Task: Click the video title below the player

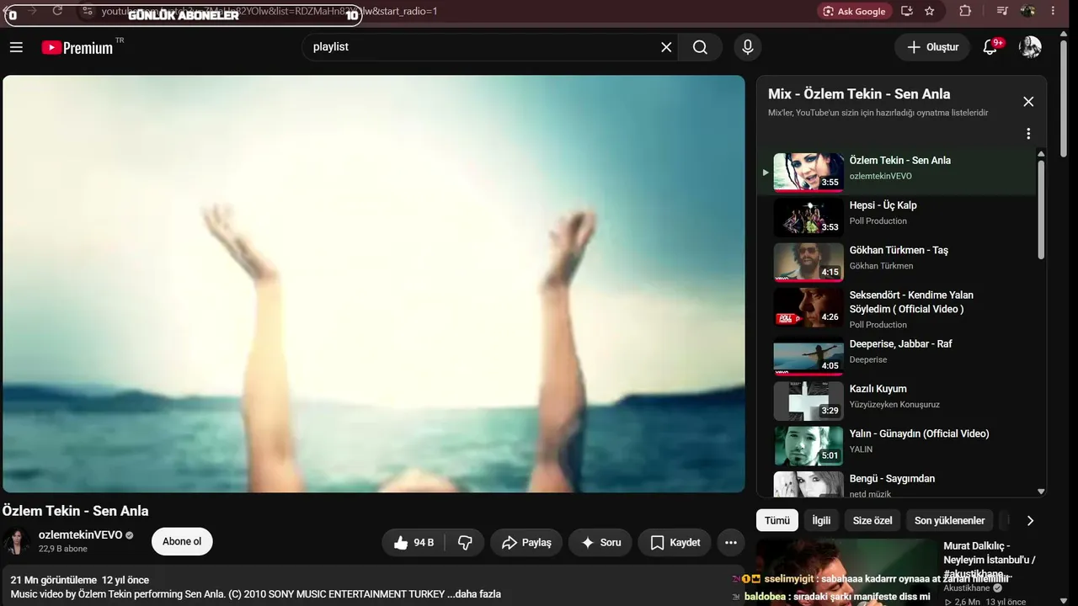Action: pos(75,511)
